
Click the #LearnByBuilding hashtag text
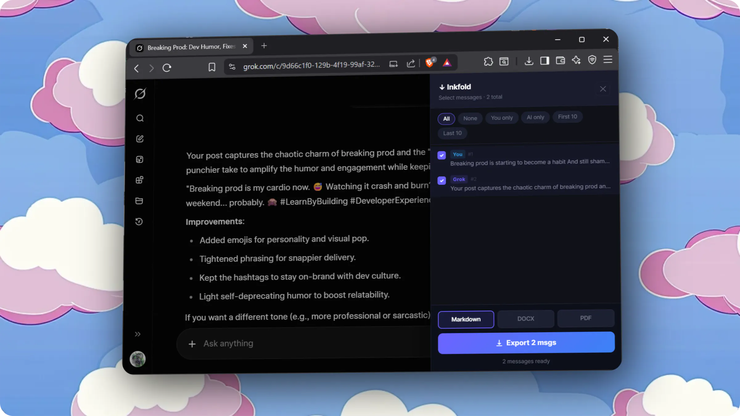coord(314,202)
